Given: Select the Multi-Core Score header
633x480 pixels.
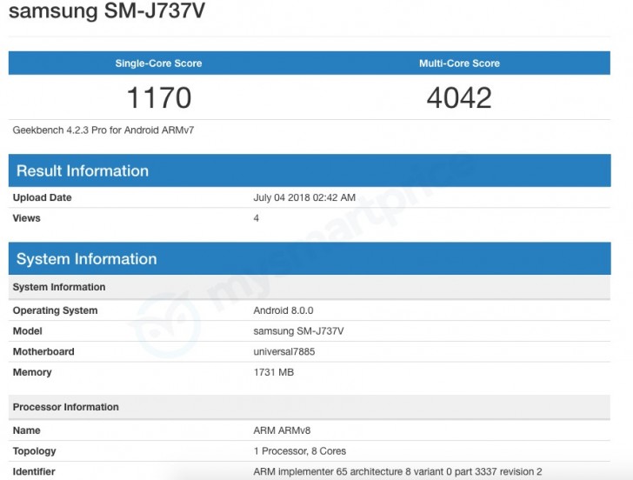Looking at the screenshot, I should 459,63.
